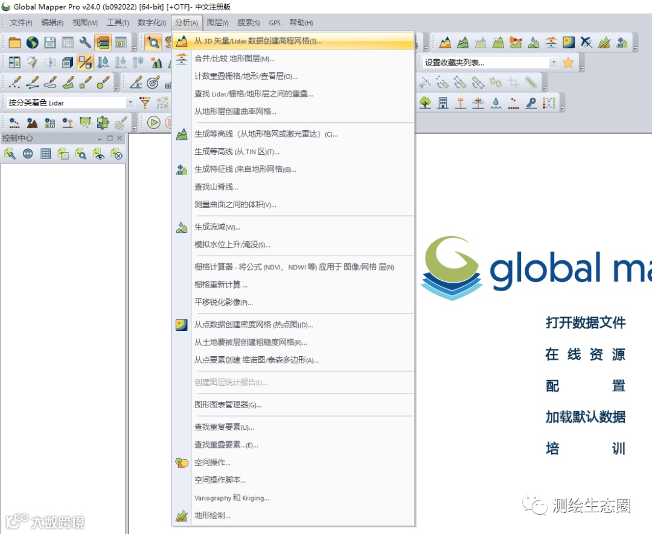Click the auto-classify buildings and vegetation icon

pos(50,122)
